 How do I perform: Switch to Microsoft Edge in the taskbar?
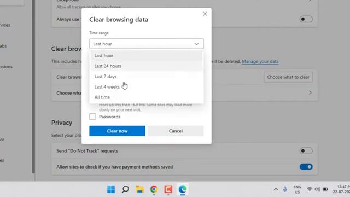[x=182, y=189]
